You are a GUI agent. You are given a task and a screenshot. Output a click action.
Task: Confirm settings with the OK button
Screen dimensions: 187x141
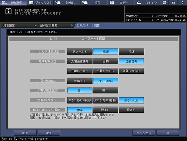(167, 133)
